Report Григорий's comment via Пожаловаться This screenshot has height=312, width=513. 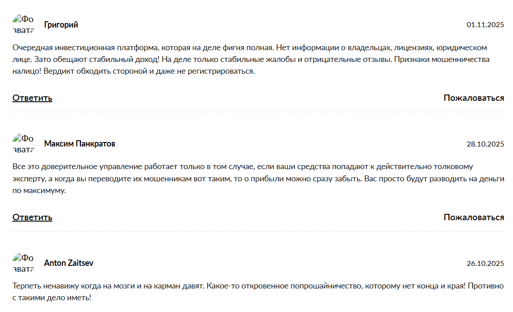474,98
